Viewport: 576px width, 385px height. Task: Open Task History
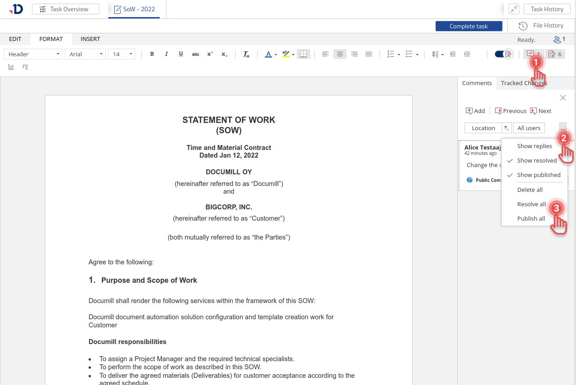coord(547,9)
